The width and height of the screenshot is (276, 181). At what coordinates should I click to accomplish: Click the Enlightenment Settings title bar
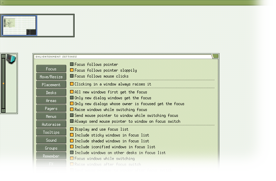click(123, 57)
